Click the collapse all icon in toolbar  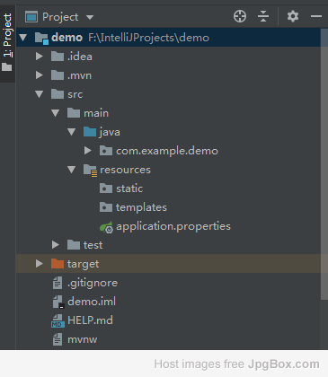263,16
